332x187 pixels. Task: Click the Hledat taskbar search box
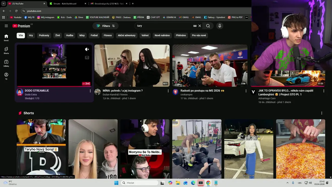[140, 183]
